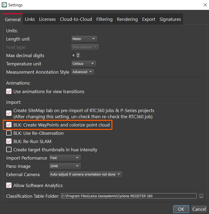The width and height of the screenshot is (209, 214).
Task: Open the Rendering tab
Action: coord(127,19)
